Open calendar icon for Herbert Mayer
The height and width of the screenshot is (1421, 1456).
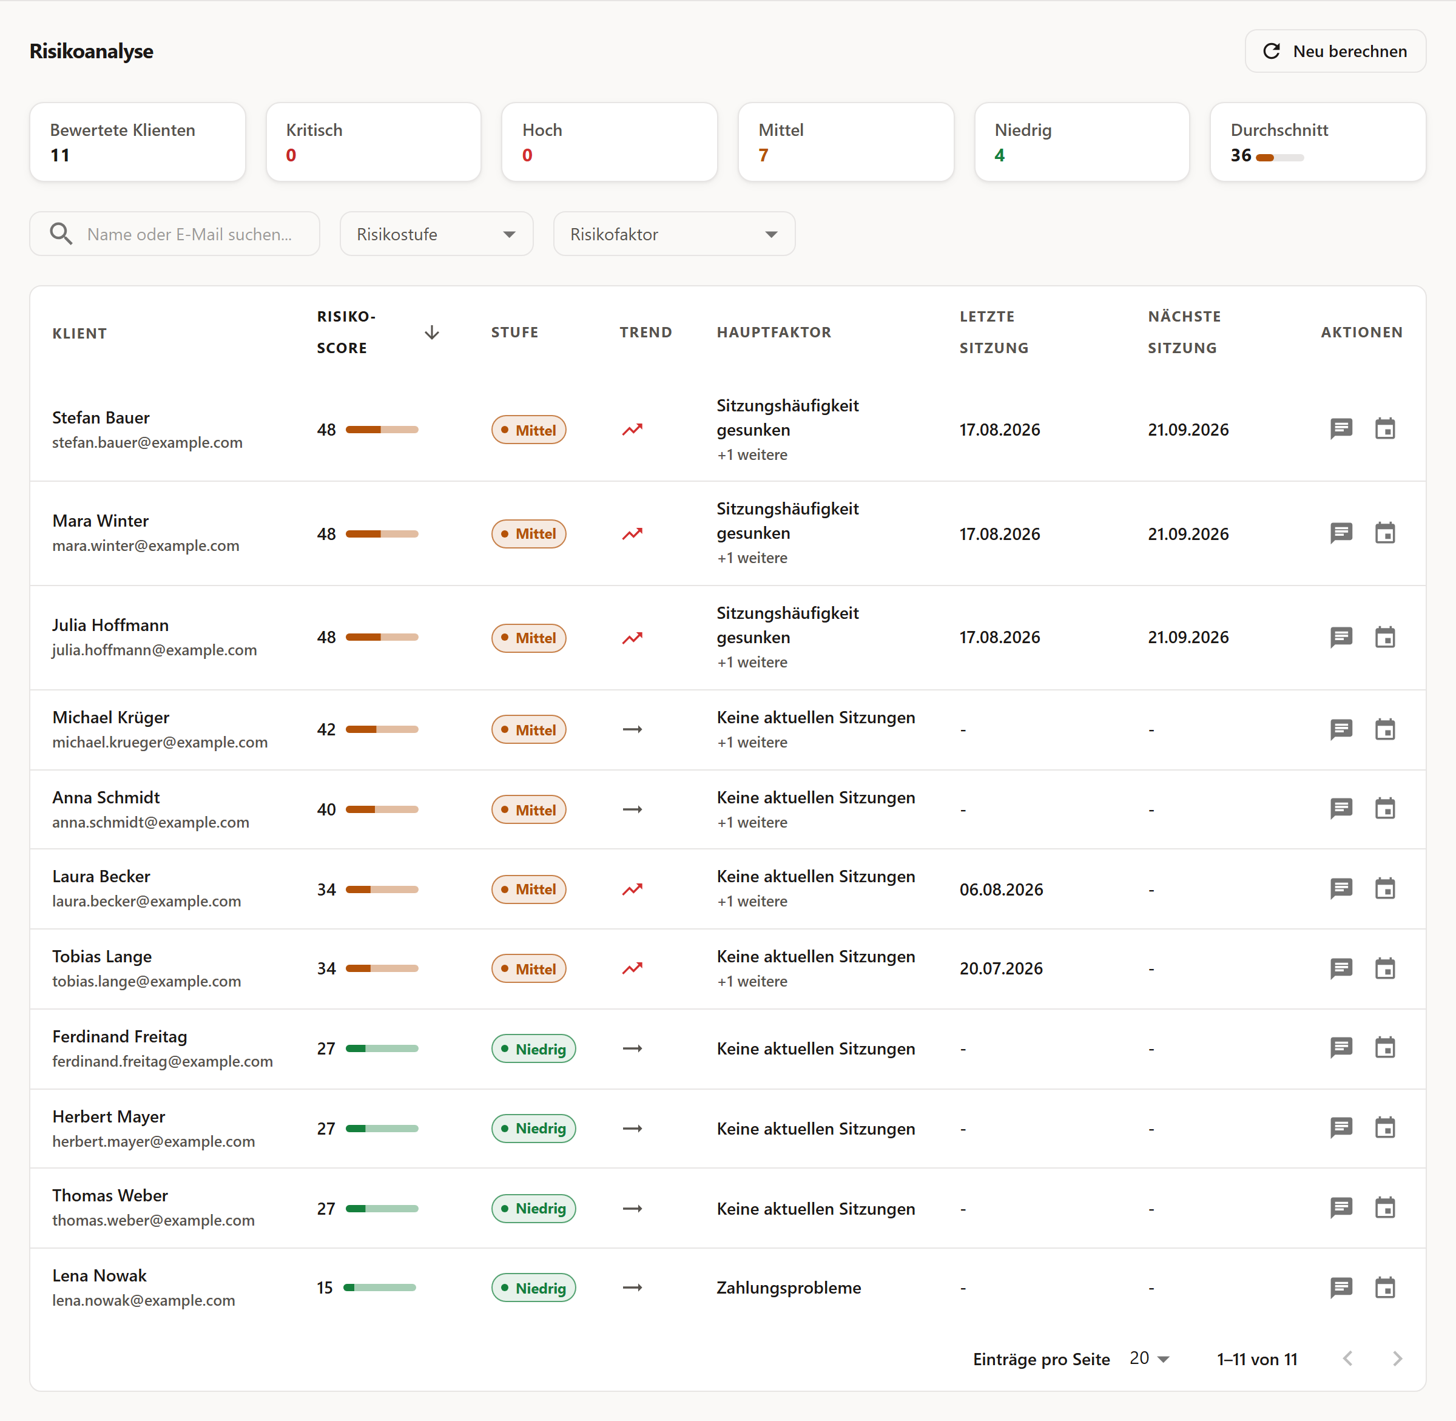click(1385, 1128)
